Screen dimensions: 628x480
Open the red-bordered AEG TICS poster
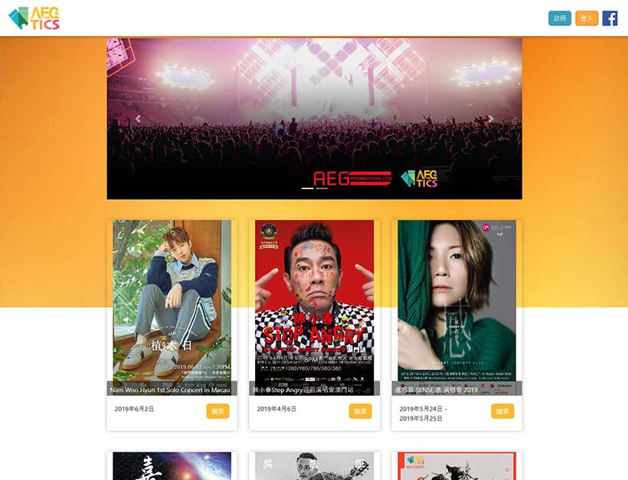[x=456, y=466]
